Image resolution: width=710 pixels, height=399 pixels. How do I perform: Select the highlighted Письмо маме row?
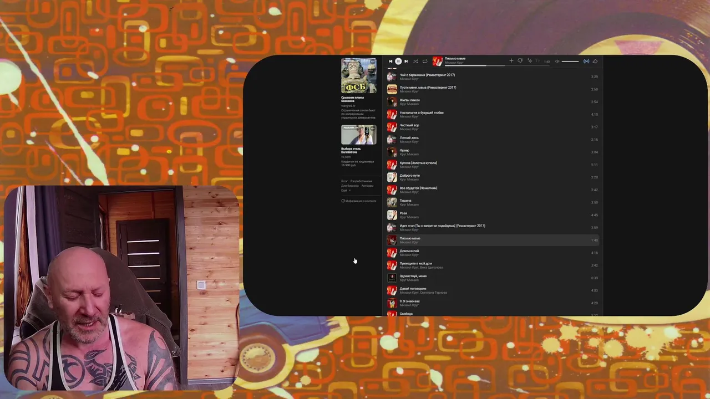coord(493,240)
